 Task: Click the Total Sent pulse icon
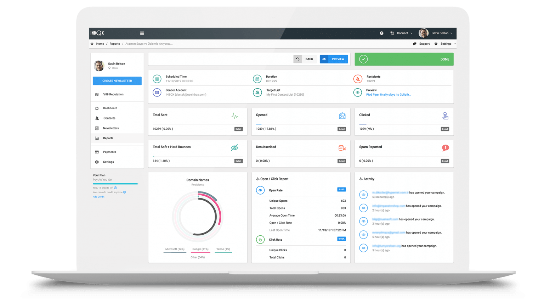234,116
